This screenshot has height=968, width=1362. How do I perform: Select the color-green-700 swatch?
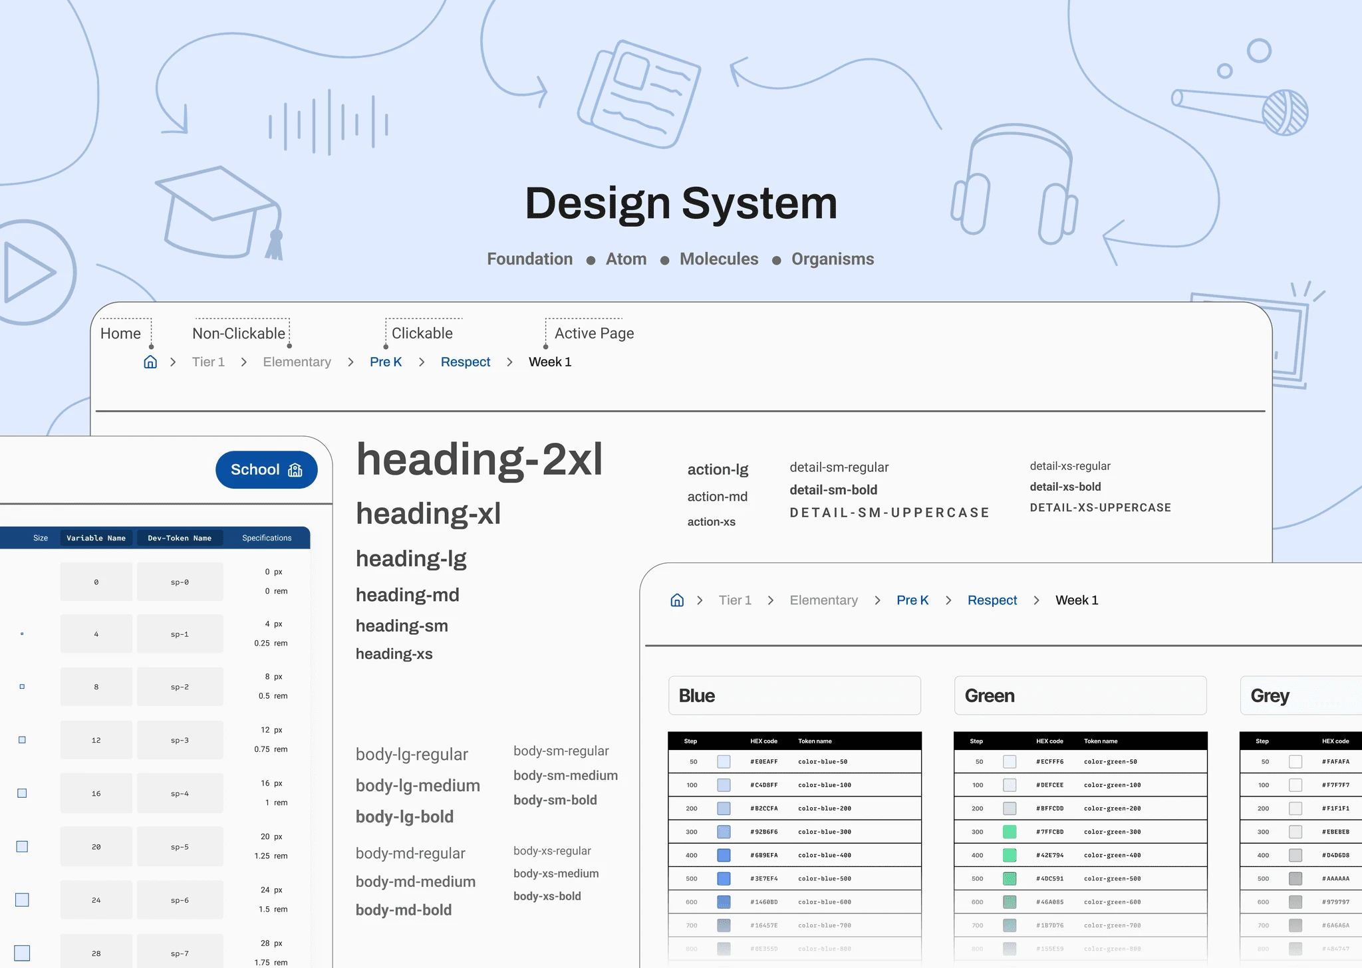click(x=1010, y=925)
